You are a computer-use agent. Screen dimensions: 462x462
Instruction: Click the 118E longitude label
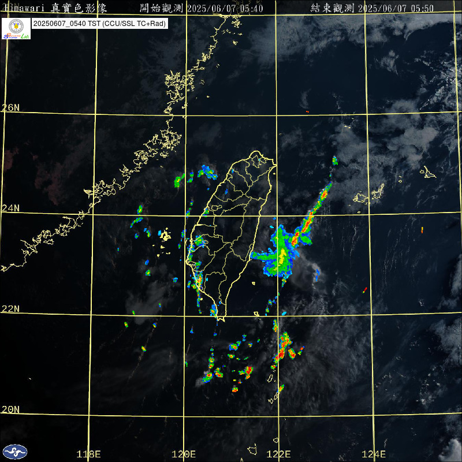88,454
